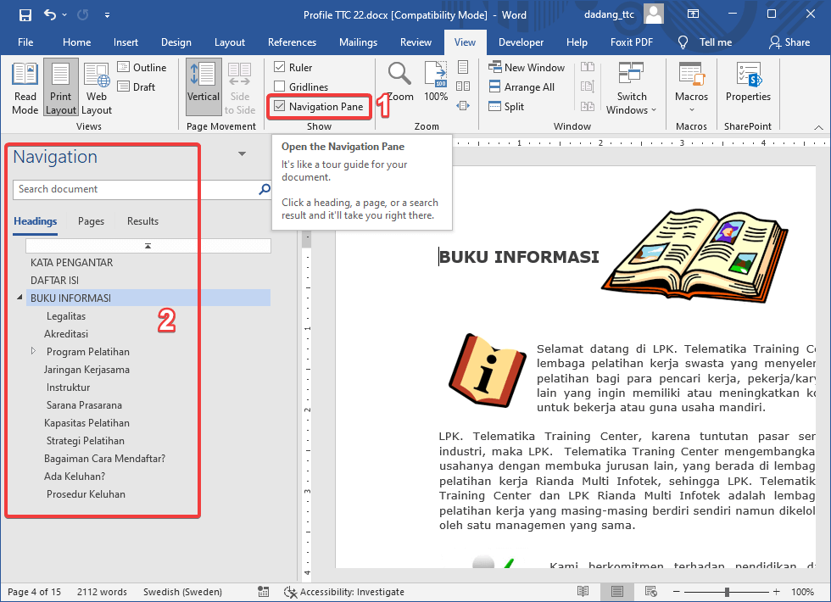Switch to the Developer ribbon tab

(x=521, y=42)
